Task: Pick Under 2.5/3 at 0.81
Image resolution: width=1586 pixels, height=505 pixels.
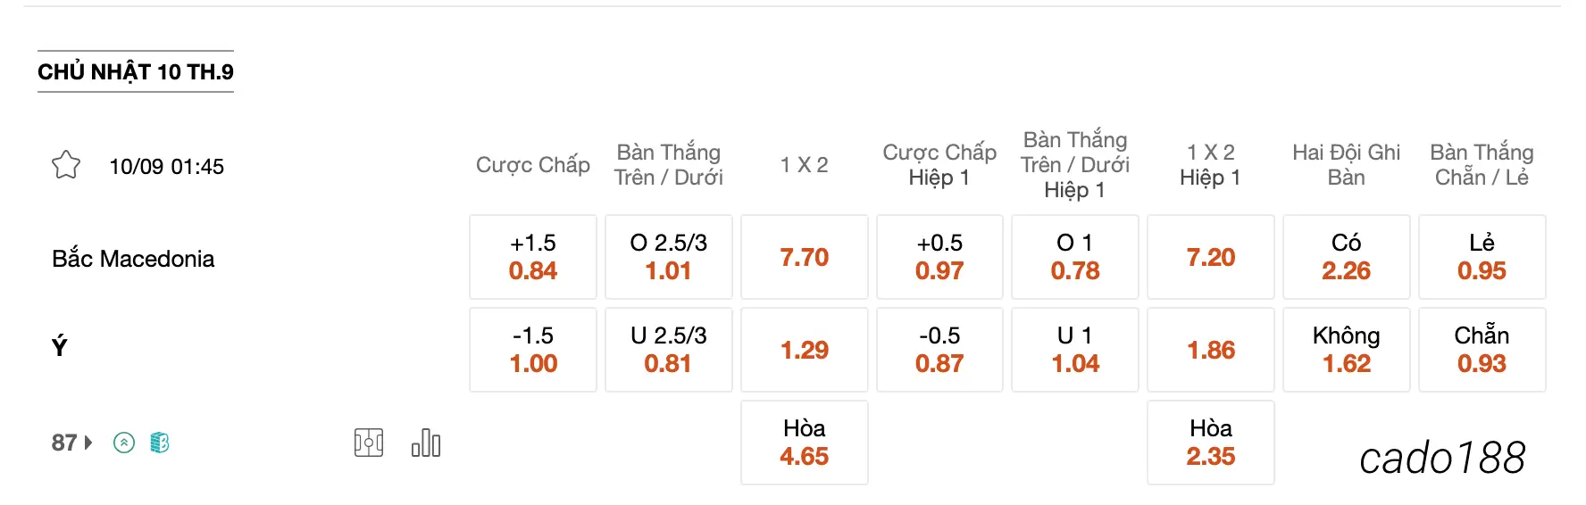Action: (669, 350)
